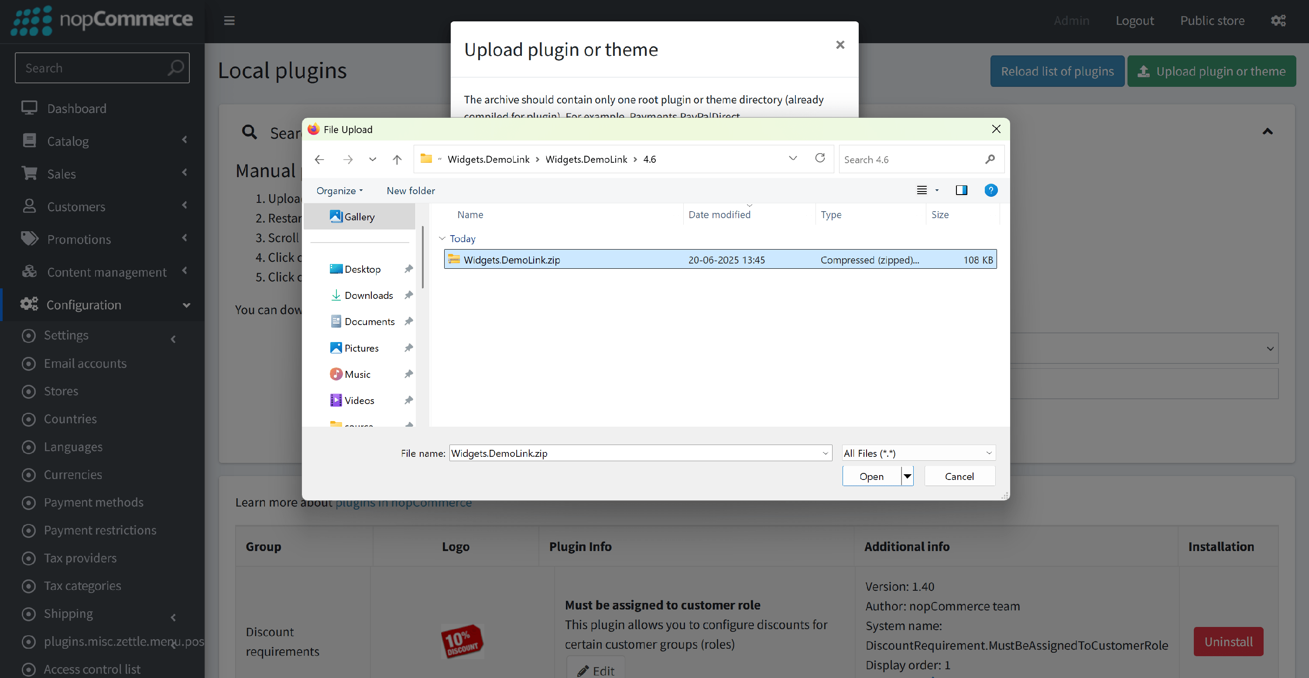The height and width of the screenshot is (678, 1309).
Task: Open the Gallery location in sidebar
Action: pyautogui.click(x=359, y=217)
